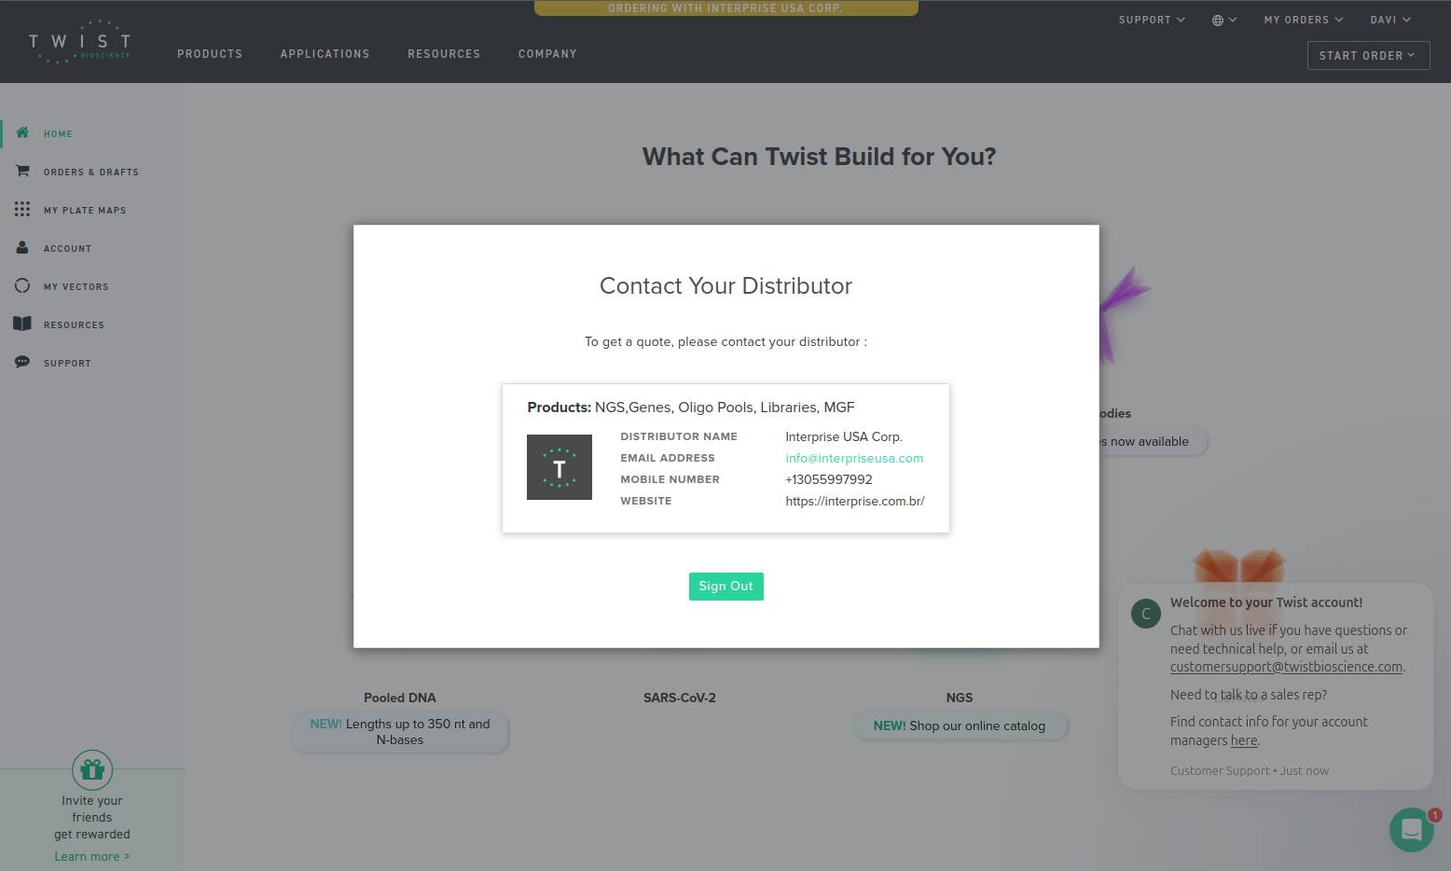Screen dimensions: 1451x871
Task: Open Orders & Drafts cart icon
Action: (x=22, y=172)
